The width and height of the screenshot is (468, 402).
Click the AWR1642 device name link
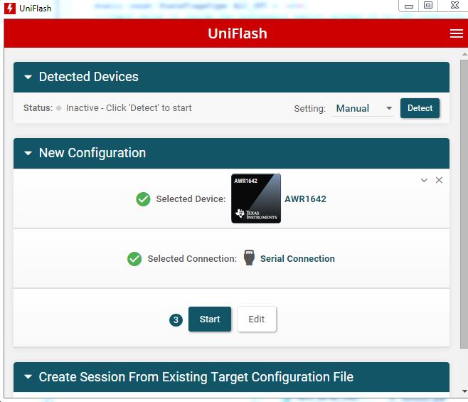(x=305, y=199)
